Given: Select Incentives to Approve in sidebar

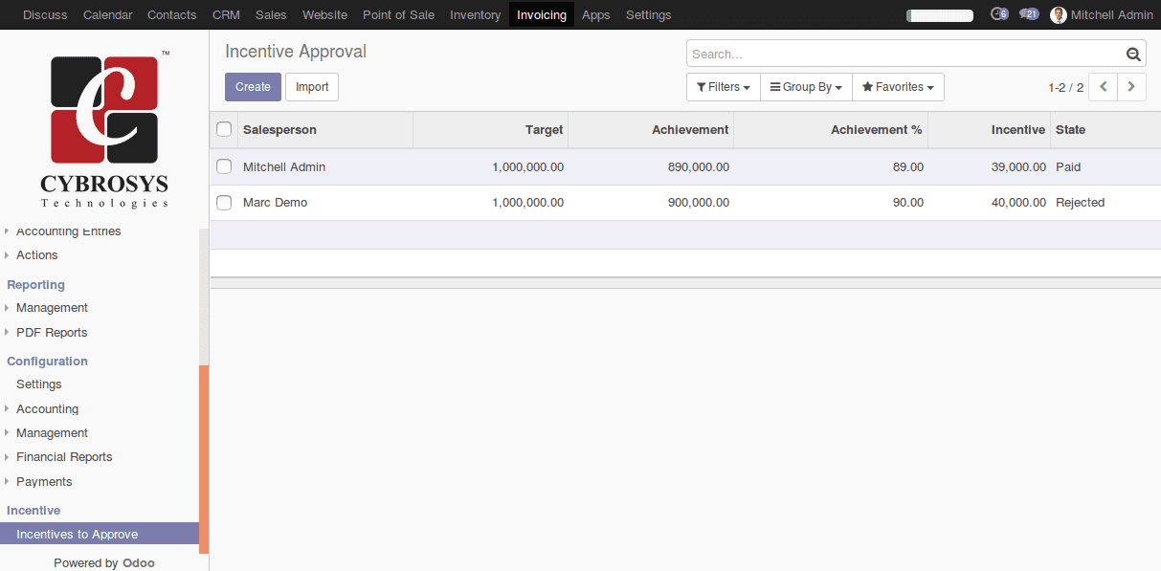Looking at the screenshot, I should [x=100, y=535].
